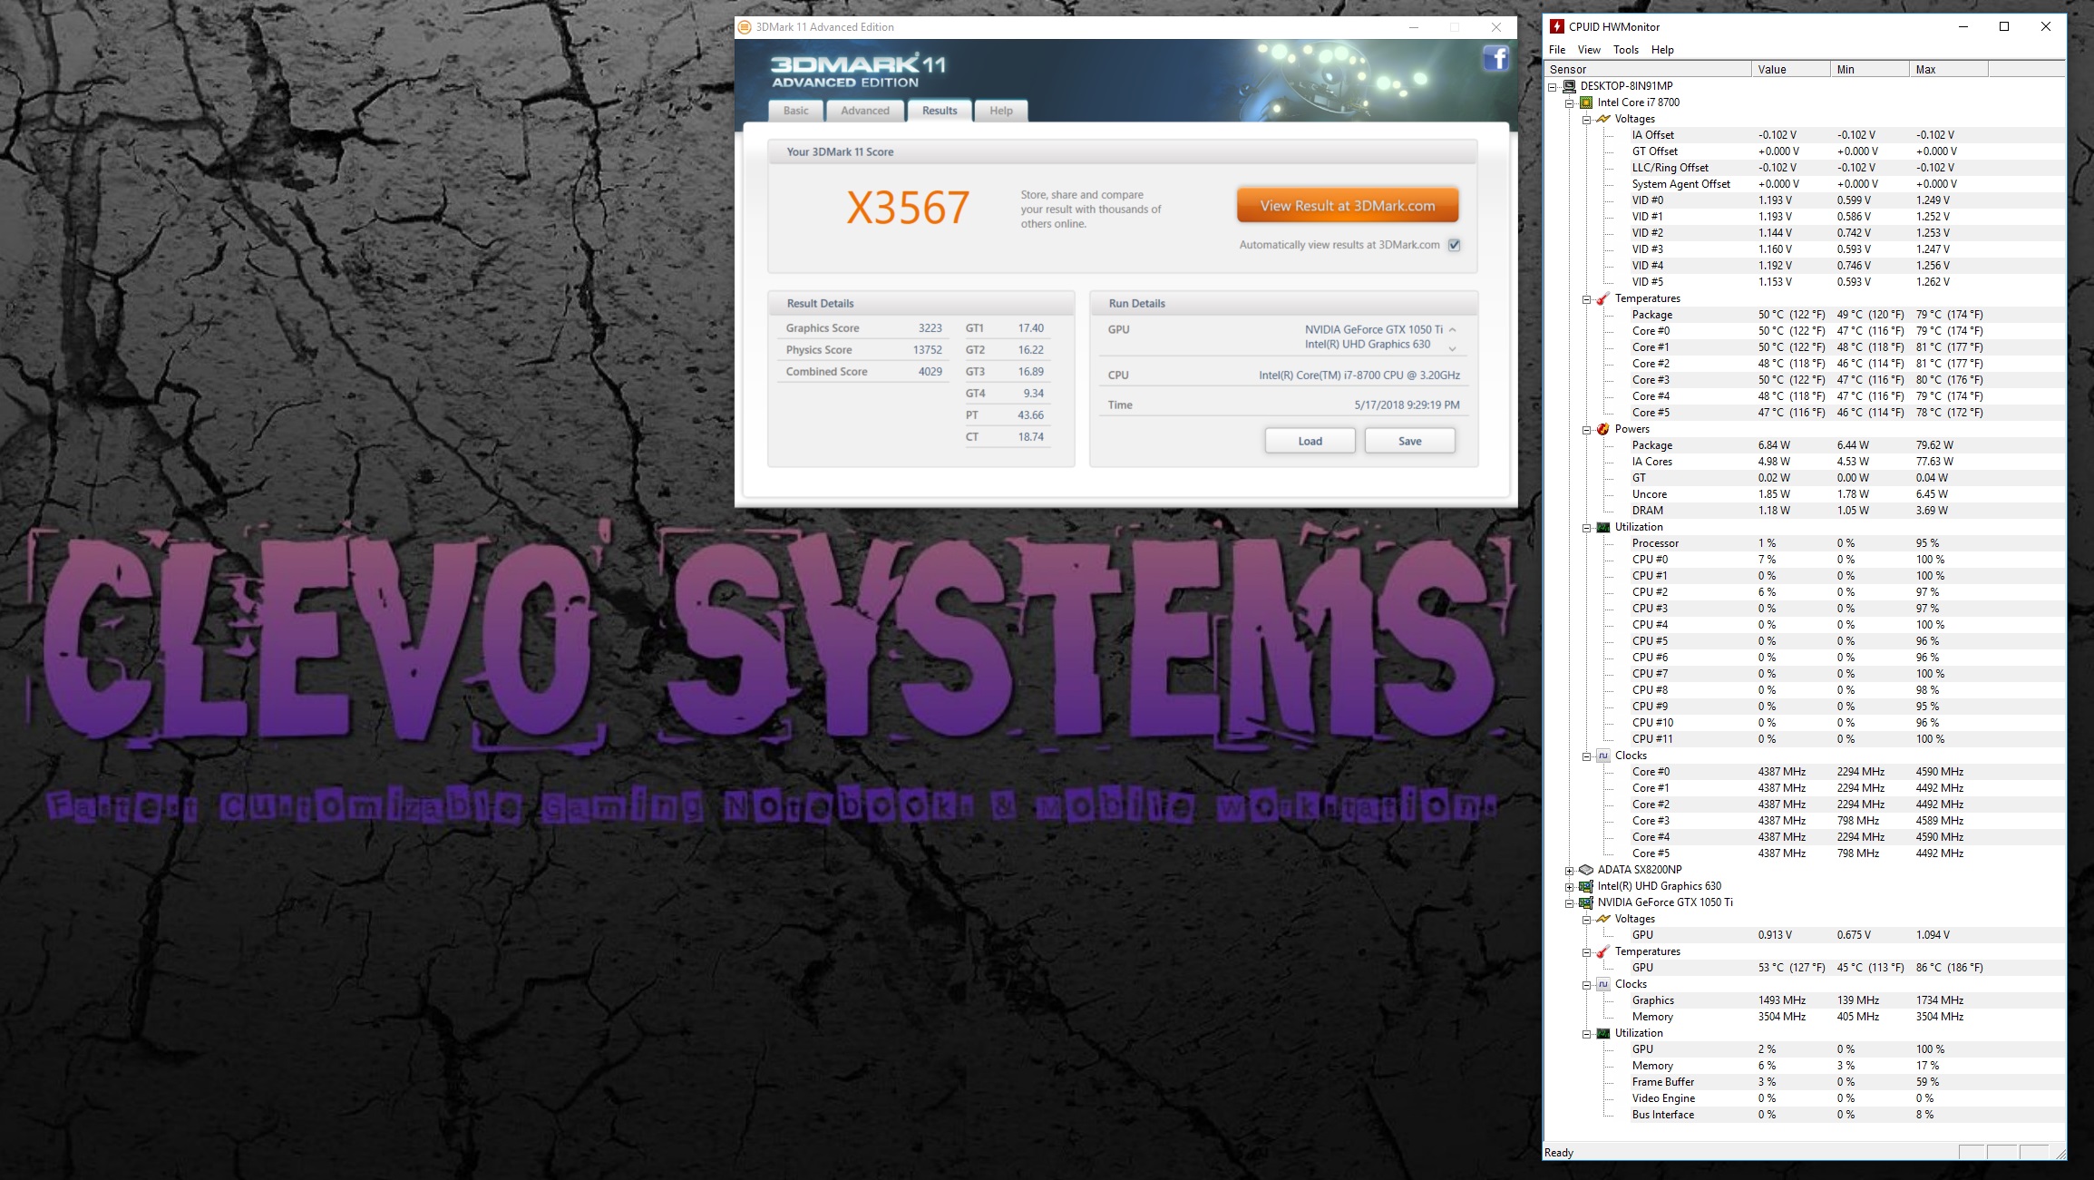Select the Intel Core i7 8700 chip icon
The width and height of the screenshot is (2094, 1180).
pos(1586,102)
